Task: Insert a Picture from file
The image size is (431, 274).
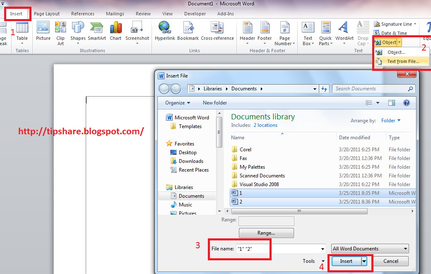Action: point(43,32)
